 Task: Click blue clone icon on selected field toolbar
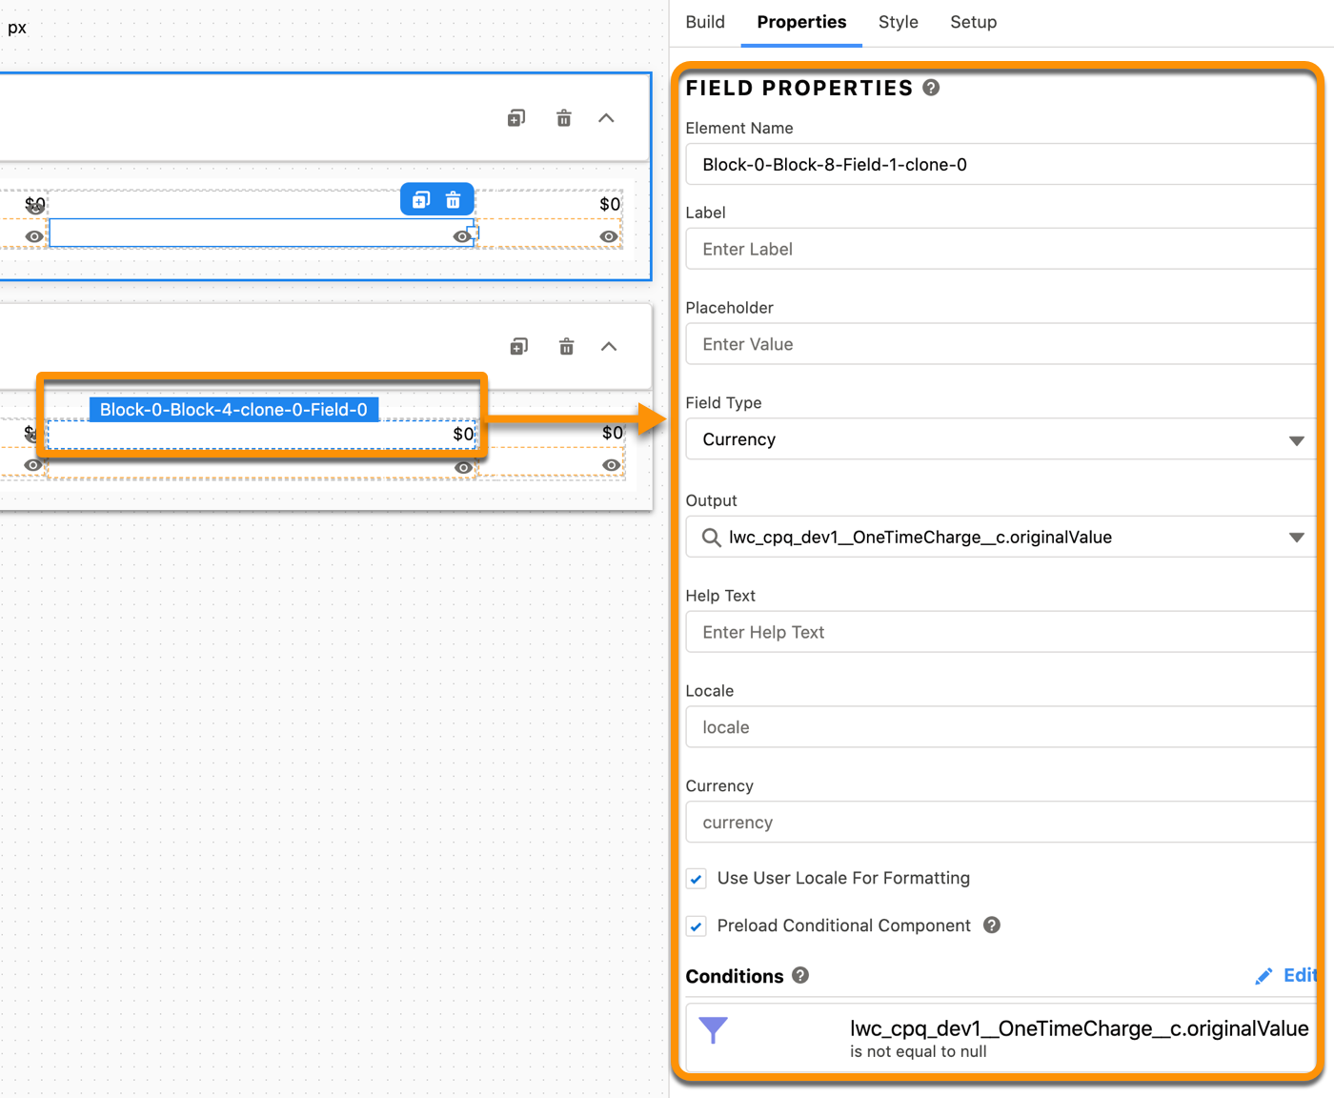421,199
